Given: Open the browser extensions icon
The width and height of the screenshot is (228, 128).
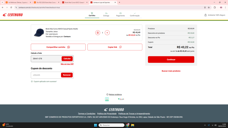Looking at the screenshot, I should pos(215,7).
